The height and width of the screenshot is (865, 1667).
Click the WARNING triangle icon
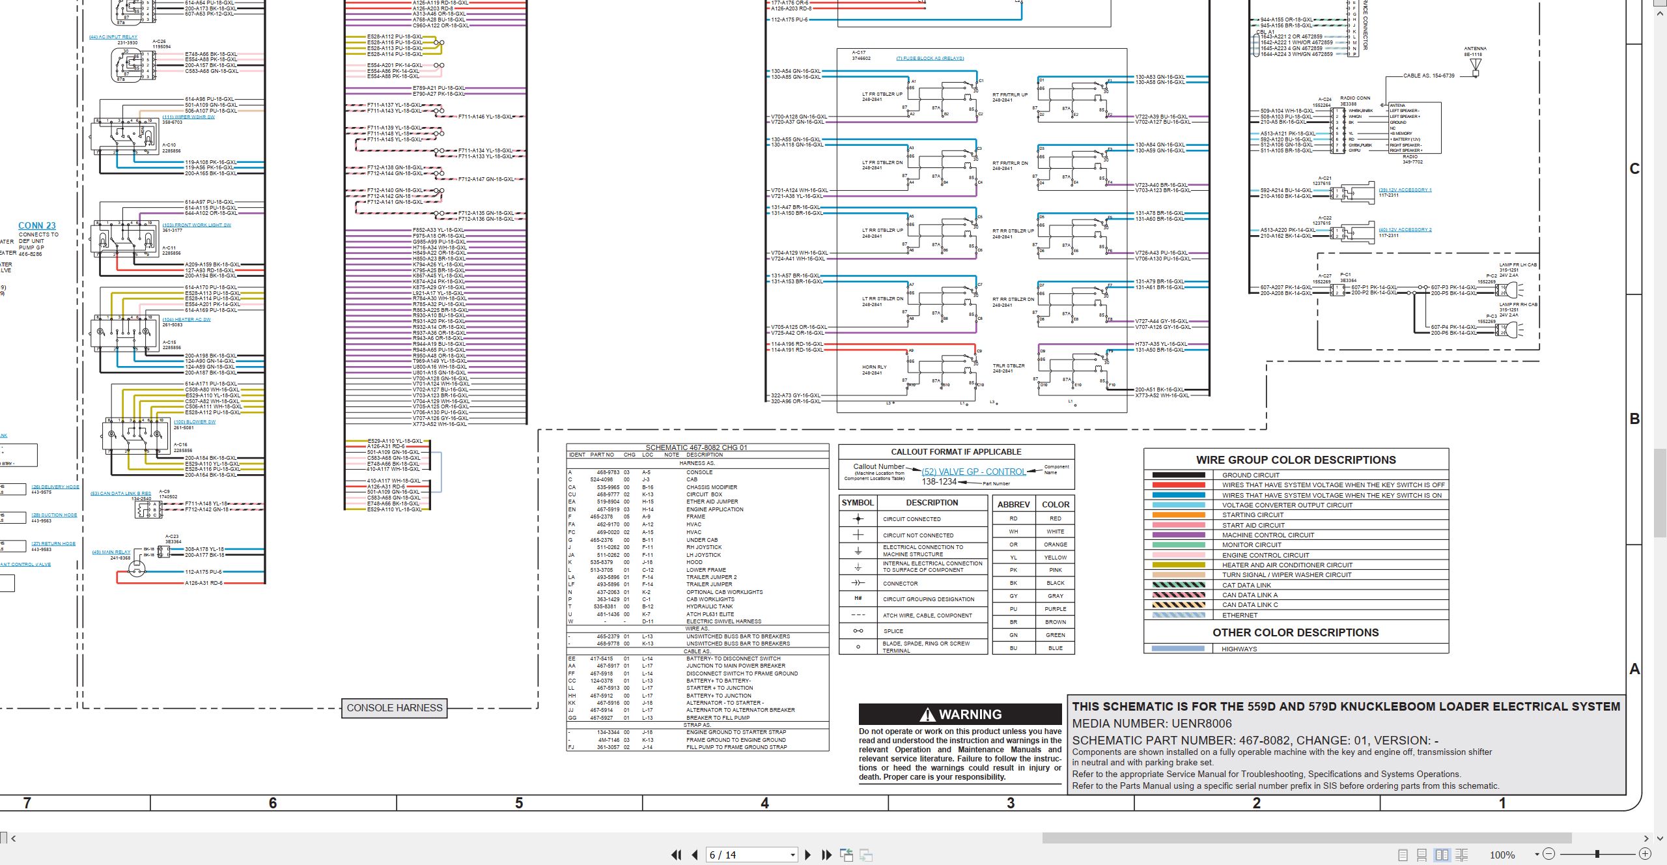[x=927, y=715]
